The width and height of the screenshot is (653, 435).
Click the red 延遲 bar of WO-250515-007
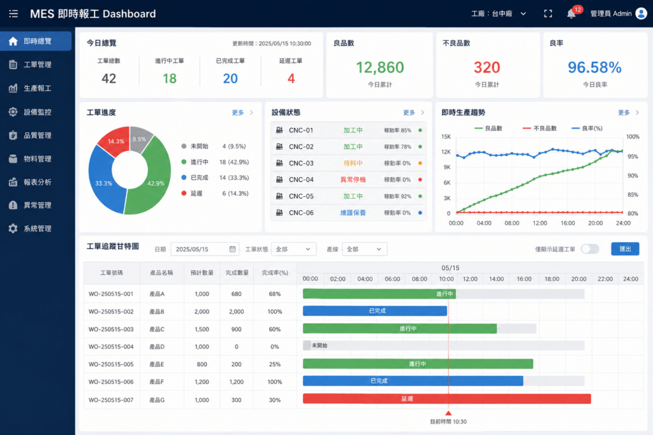tap(447, 399)
